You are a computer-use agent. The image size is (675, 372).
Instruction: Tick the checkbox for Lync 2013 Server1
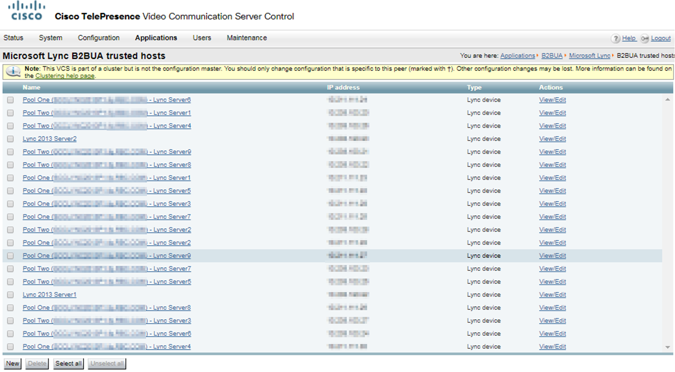pyautogui.click(x=10, y=295)
